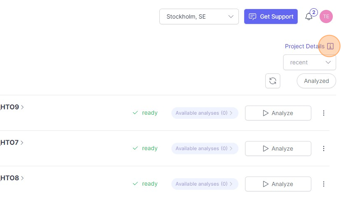Expand the recent sort dropdown
The height and width of the screenshot is (198, 356).
click(x=309, y=62)
